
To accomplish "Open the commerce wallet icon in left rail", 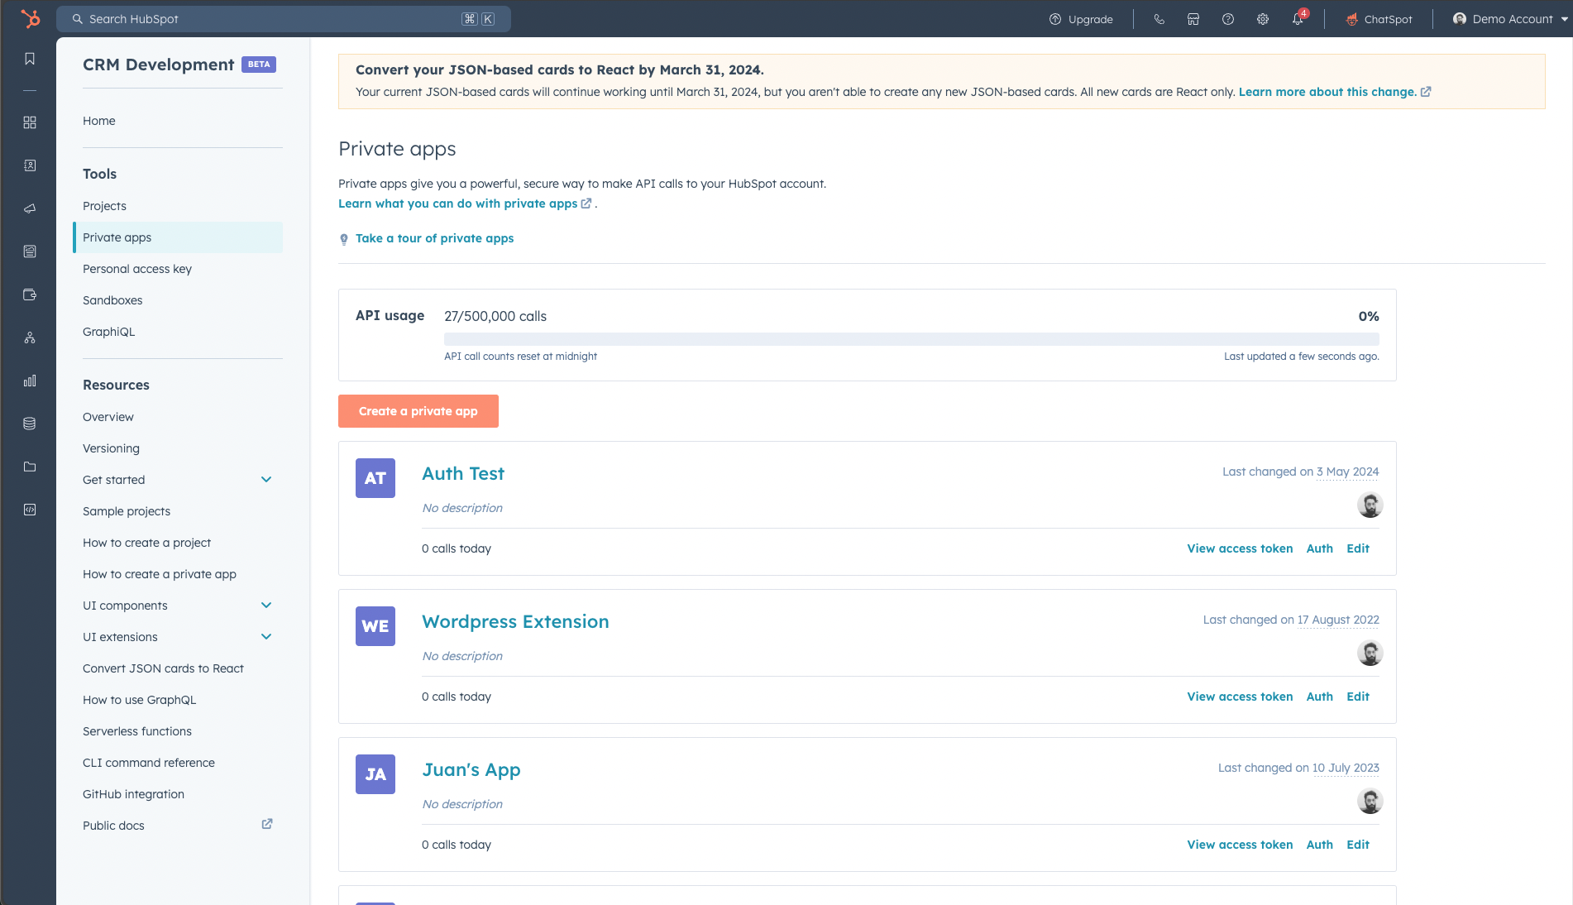I will point(30,294).
